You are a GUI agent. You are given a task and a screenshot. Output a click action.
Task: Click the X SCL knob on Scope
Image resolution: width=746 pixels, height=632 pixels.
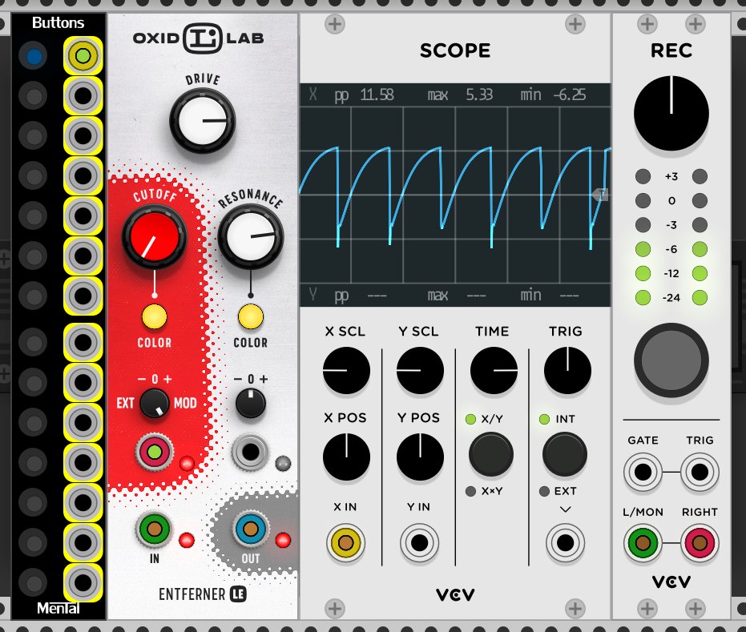[x=346, y=370]
